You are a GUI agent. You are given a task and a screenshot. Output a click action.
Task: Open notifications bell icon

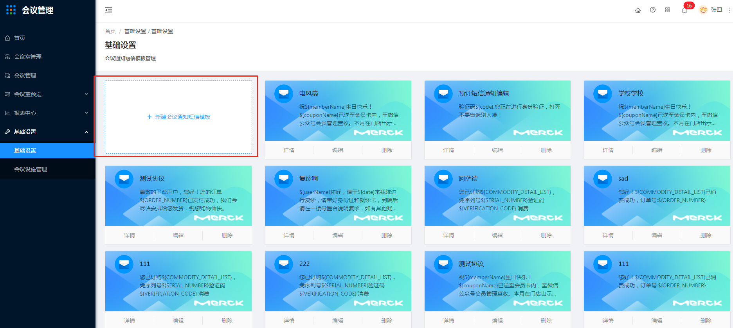[x=684, y=11]
